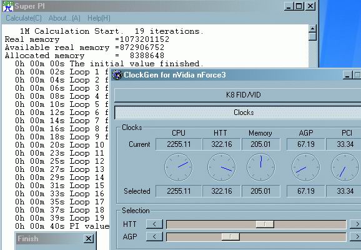Click the AGP slider left arrow
Viewport: 361px width, 250px height.
click(154, 237)
